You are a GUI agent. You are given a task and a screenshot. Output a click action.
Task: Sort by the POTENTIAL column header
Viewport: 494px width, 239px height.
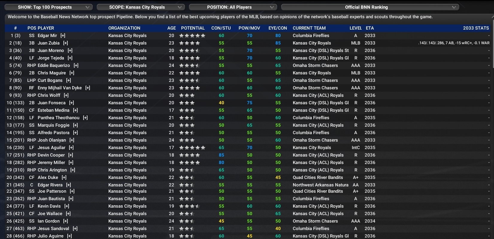(193, 28)
